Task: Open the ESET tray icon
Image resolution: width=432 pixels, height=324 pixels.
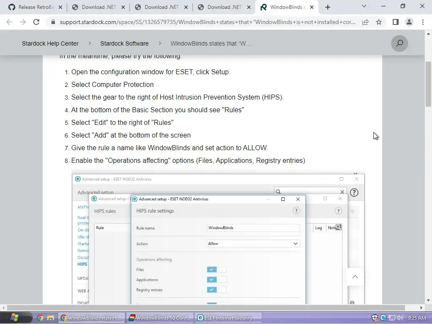Action: [383, 318]
